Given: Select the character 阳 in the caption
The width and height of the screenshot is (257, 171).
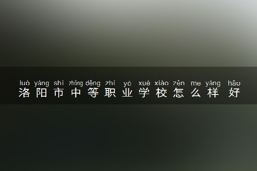Looking at the screenshot, I should pos(42,93).
